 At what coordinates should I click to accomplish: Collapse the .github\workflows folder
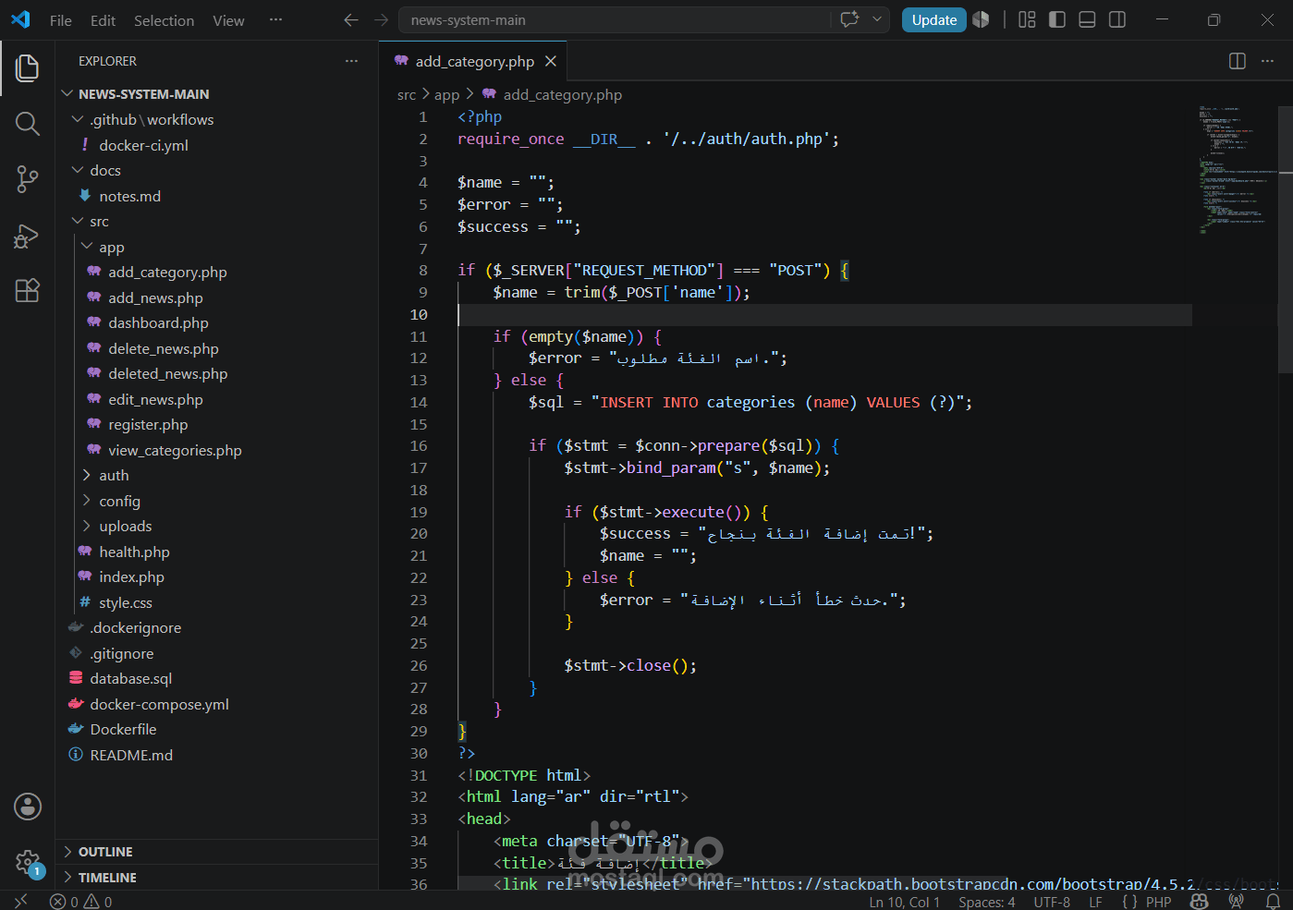78,119
